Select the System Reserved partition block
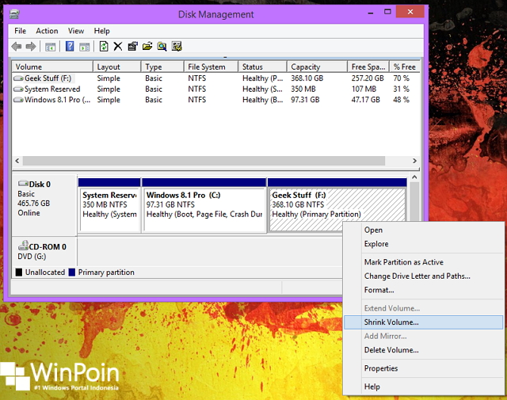The height and width of the screenshot is (400, 507). 109,205
